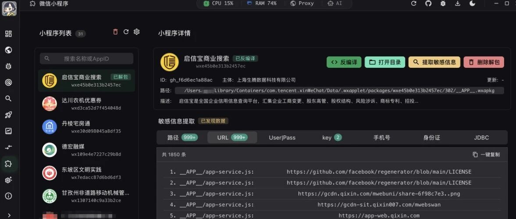Click the 搜索名称或AppID search field
Image resolution: width=516 pixels, height=219 pixels.
coord(86,59)
